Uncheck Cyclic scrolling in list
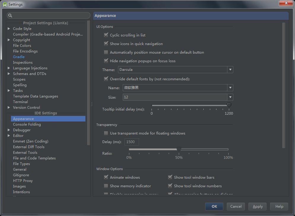Screen dimensions: 295x216 (x=106, y=35)
